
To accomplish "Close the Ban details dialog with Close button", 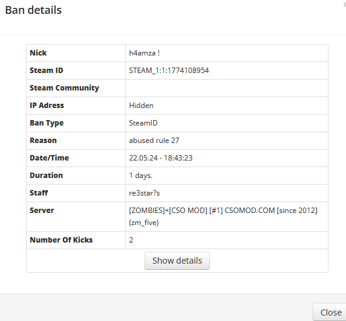I will 330,312.
